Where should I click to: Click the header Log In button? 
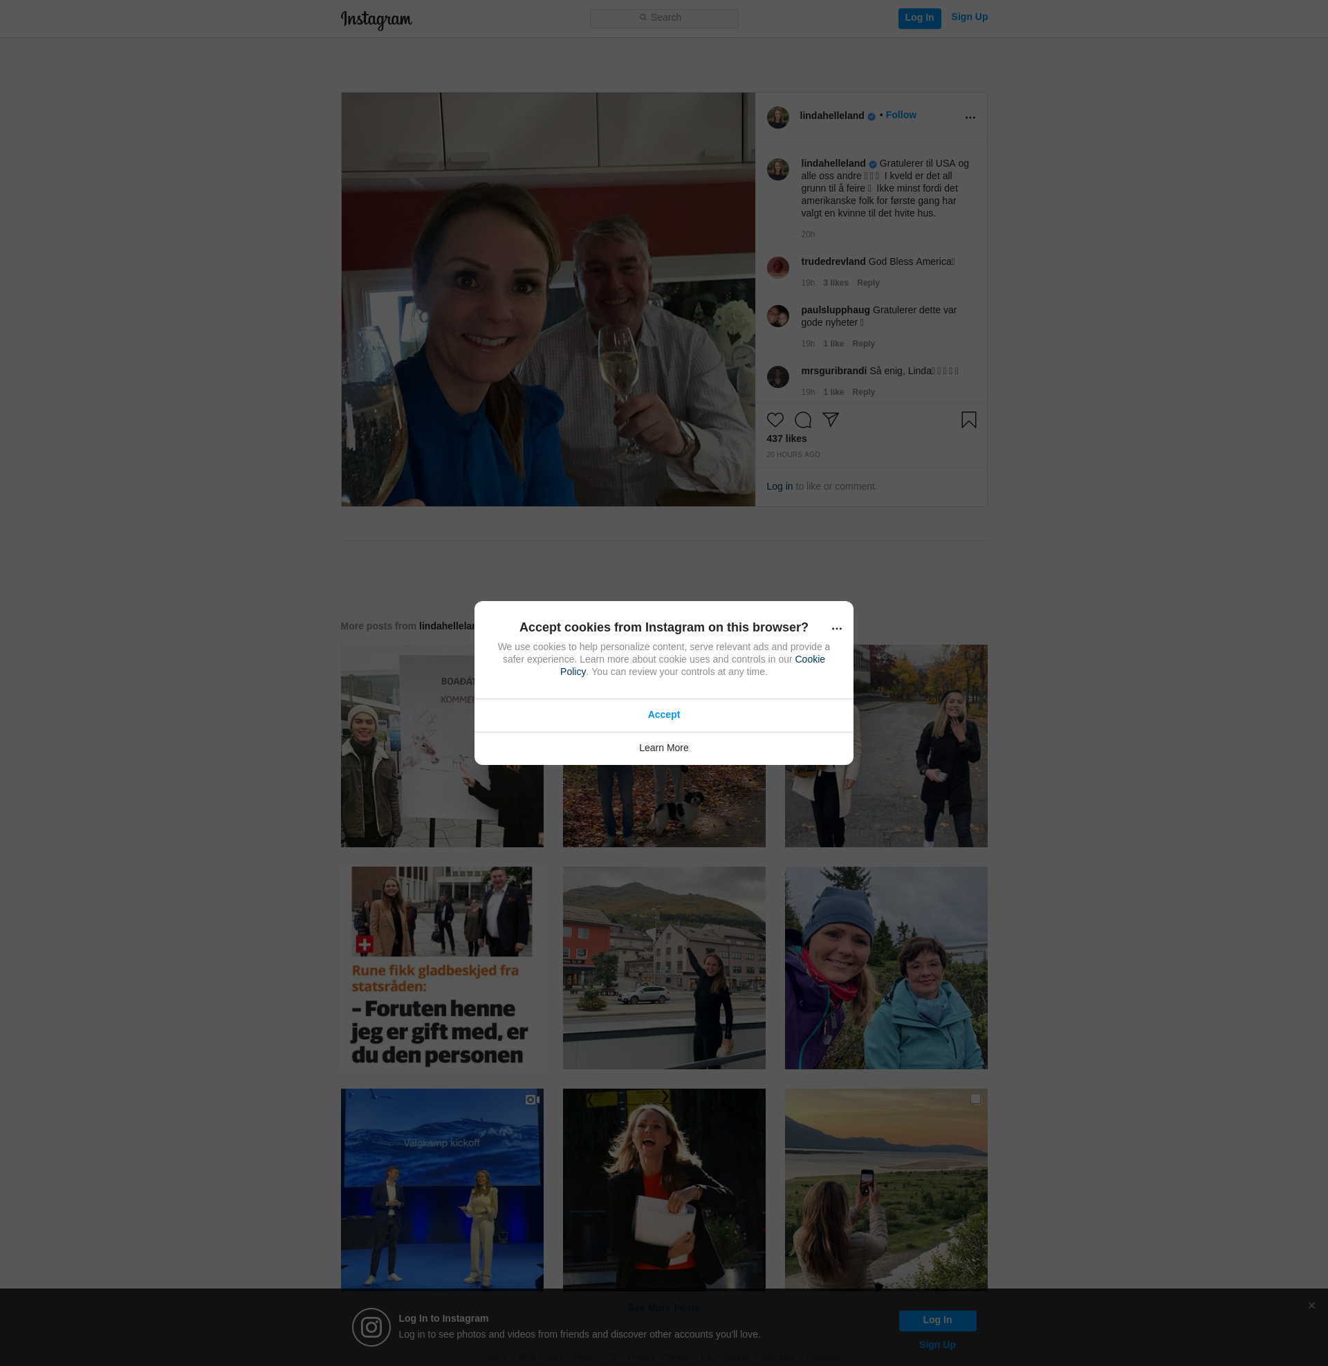click(919, 18)
